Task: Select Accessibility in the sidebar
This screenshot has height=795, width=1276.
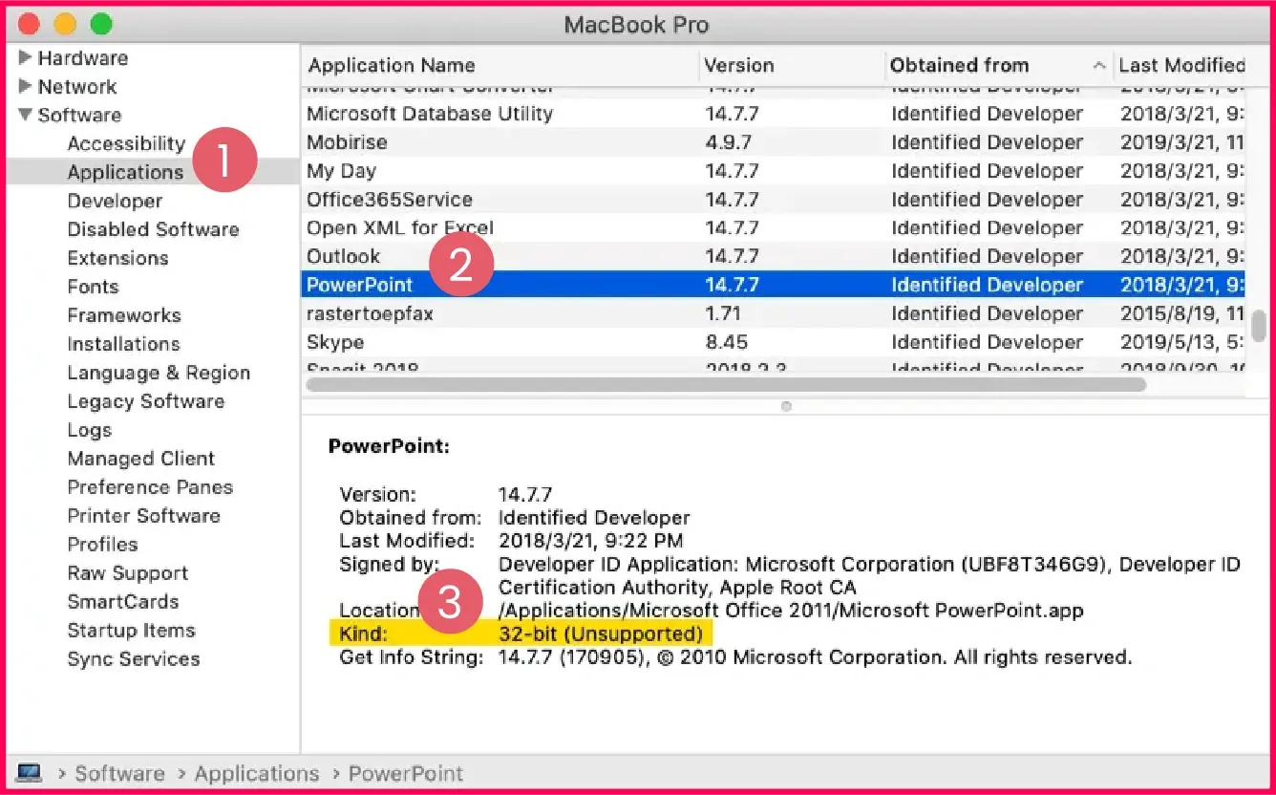Action: 126,143
